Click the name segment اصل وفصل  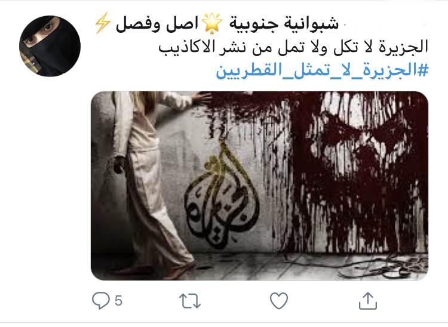157,24
